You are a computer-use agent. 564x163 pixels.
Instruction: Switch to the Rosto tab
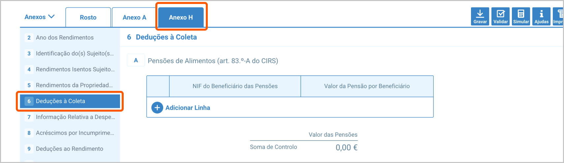click(88, 17)
